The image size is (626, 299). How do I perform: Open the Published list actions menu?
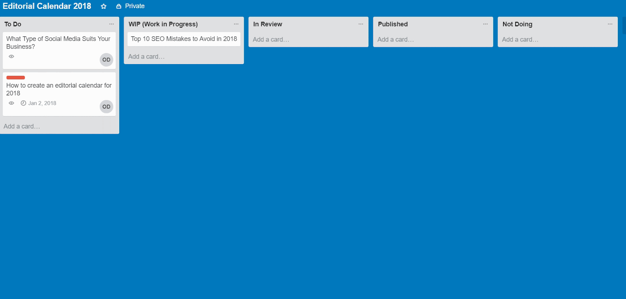485,24
